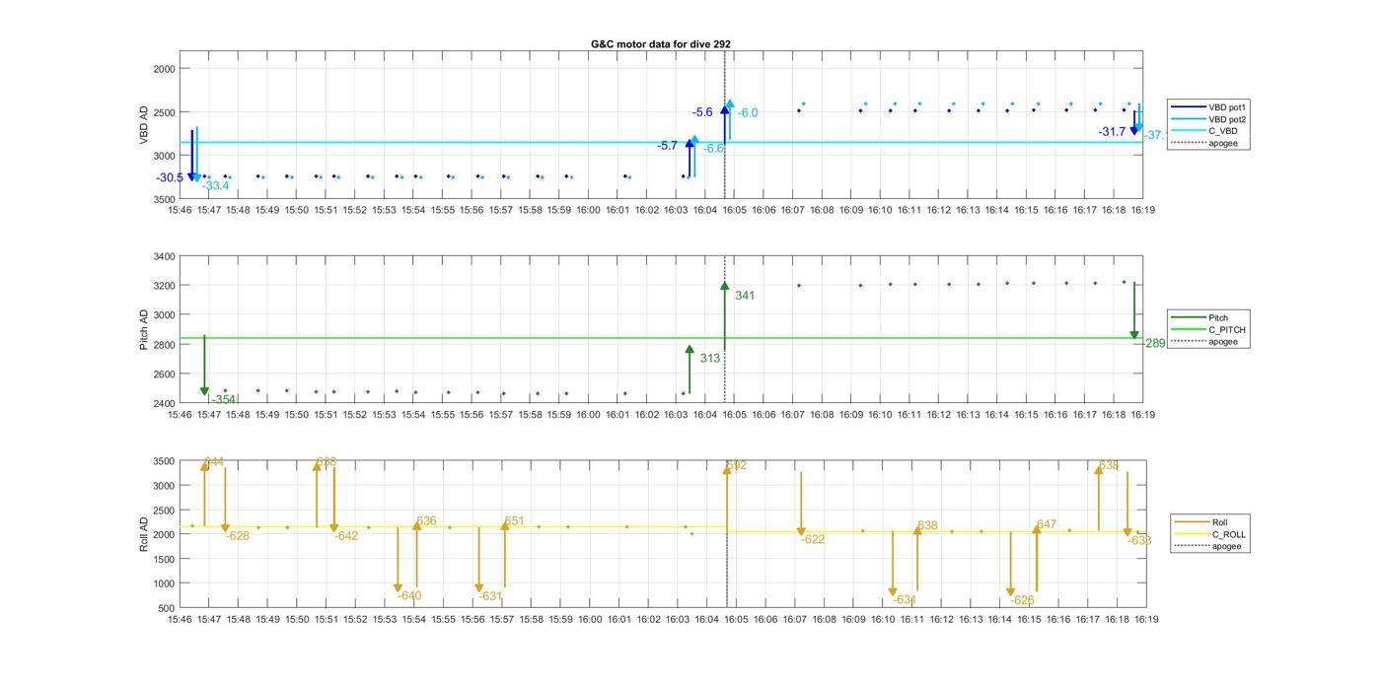Click the "2600" tick on the Pitch axis
The height and width of the screenshot is (683, 1381).
[164, 374]
